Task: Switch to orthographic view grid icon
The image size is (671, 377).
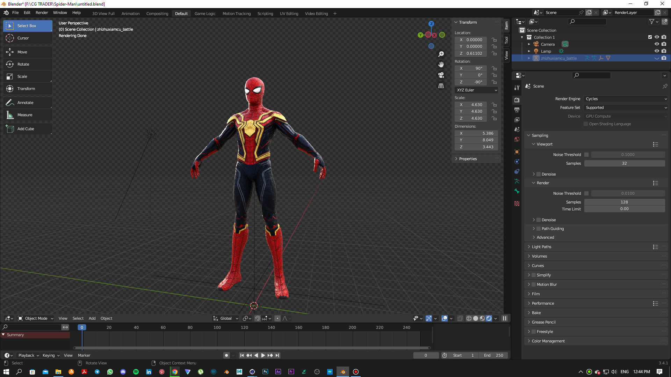Action: (441, 86)
